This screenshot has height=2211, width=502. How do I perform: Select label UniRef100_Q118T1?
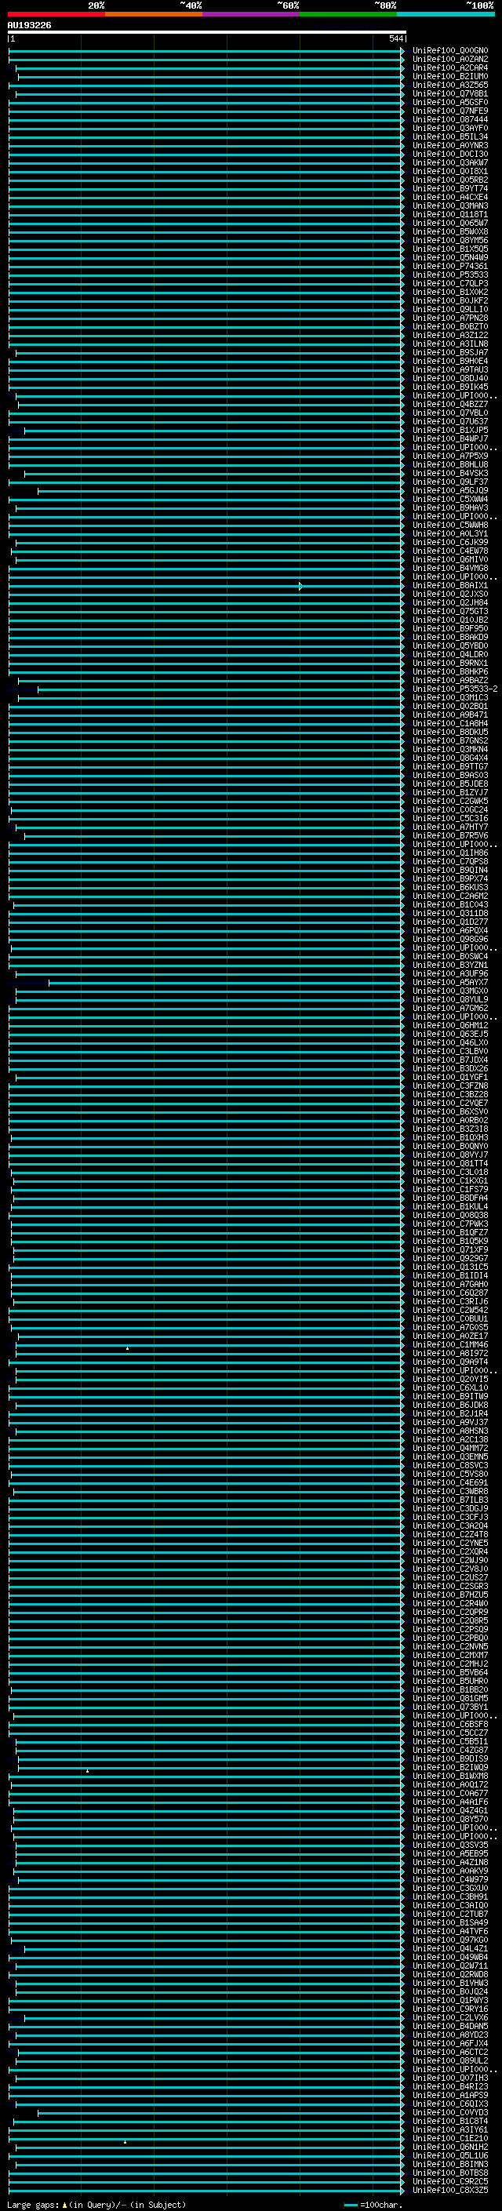(x=450, y=215)
